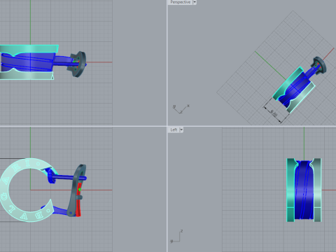This screenshot has width=336, height=252.
Task: Expand the Left viewport dropdown arrow
Action: point(181,129)
